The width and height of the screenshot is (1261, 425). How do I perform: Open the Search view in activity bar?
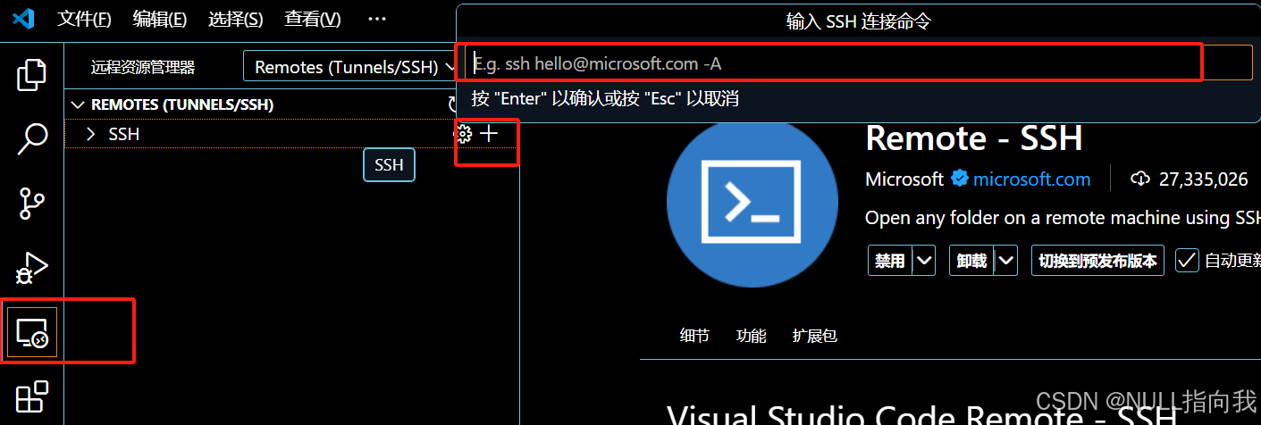32,138
